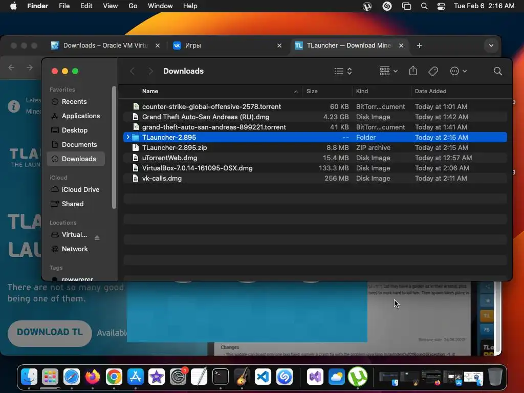
Task: Click Shazam icon in the menu bar
Action: click(x=387, y=6)
